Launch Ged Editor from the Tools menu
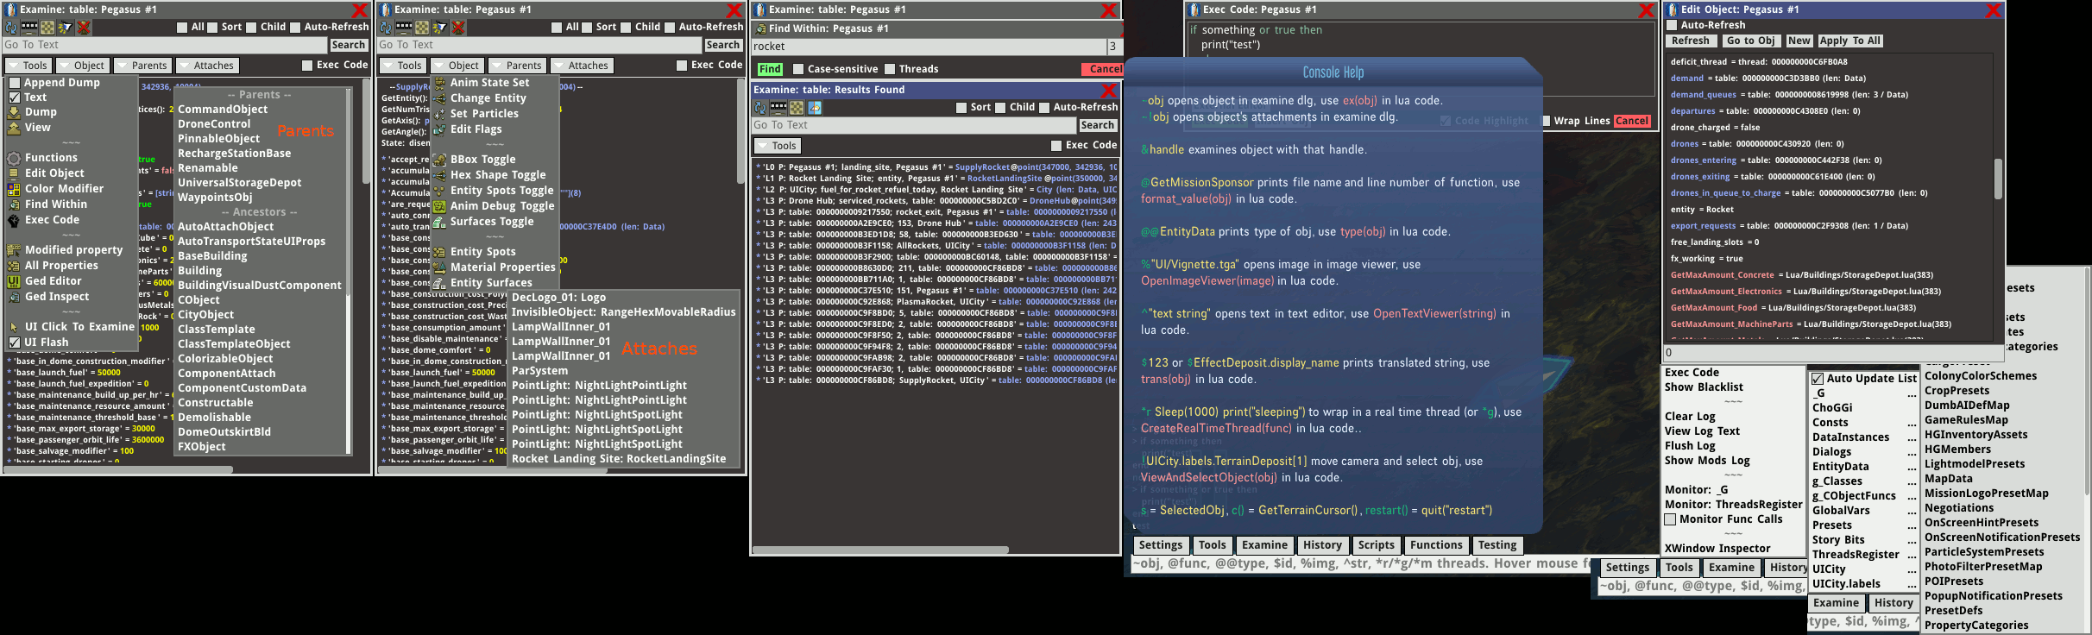The image size is (2092, 635). 53,281
